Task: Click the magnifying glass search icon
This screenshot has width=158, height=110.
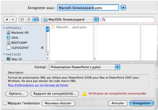Action: pyautogui.click(x=104, y=20)
